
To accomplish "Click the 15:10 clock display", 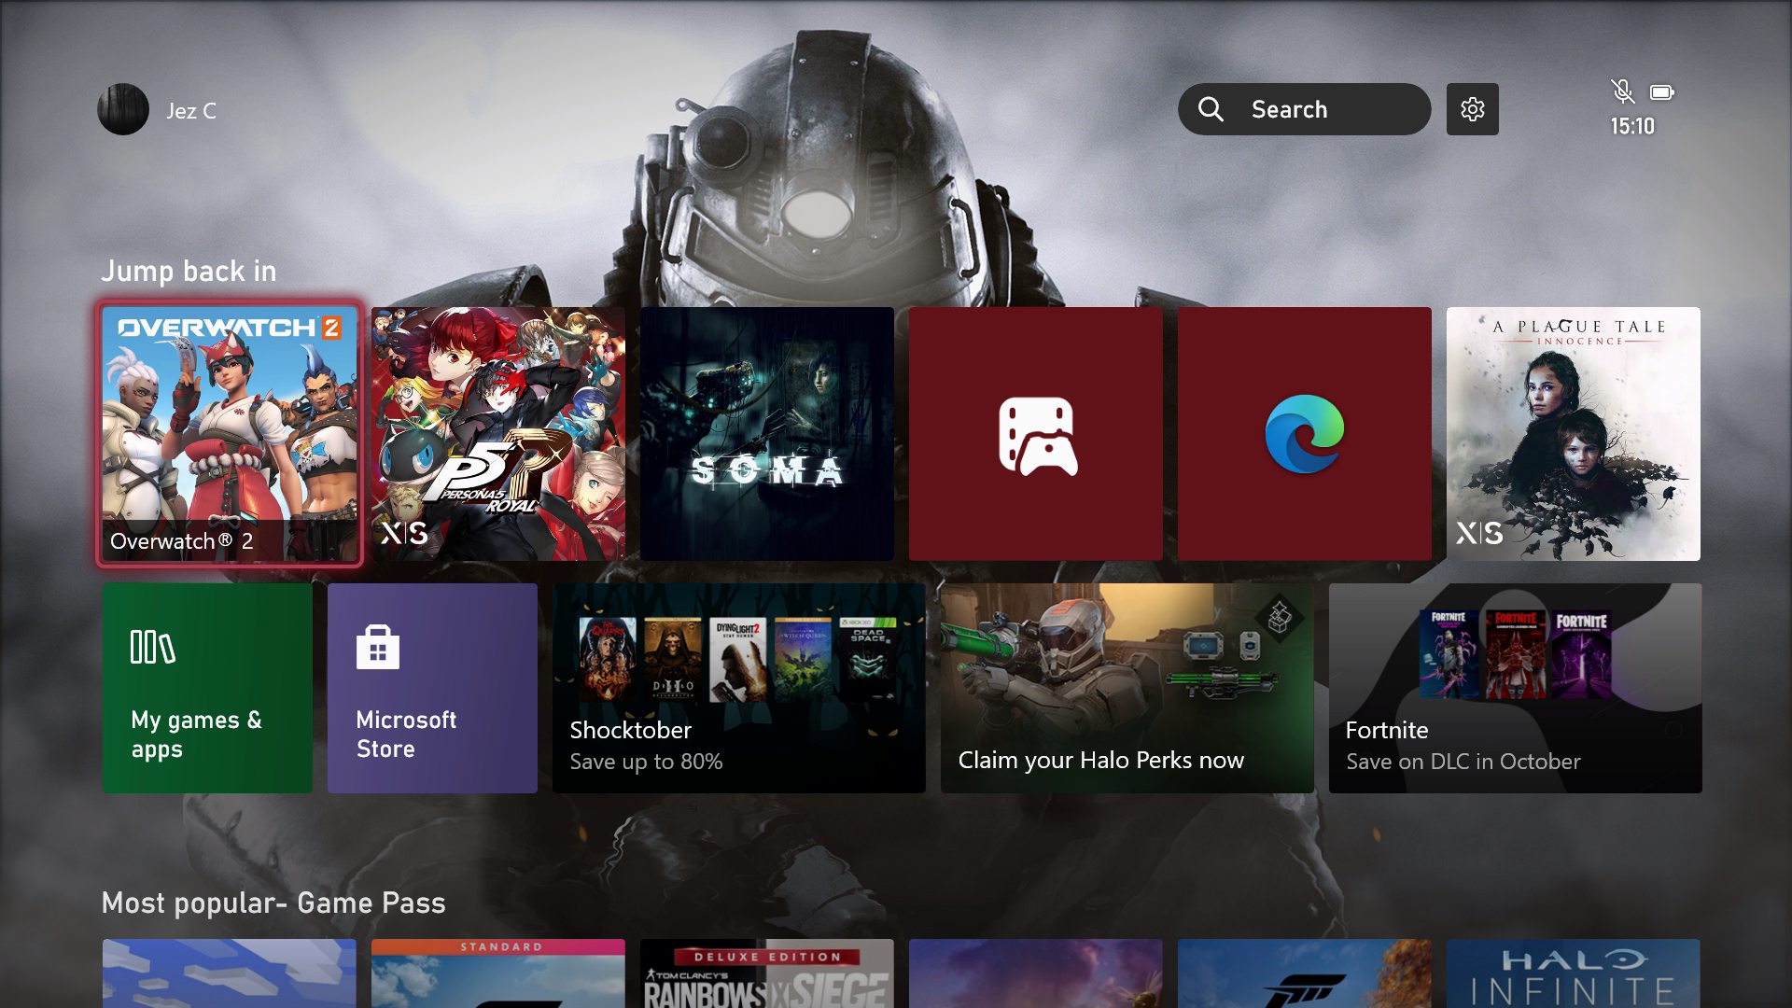I will 1631,127.
